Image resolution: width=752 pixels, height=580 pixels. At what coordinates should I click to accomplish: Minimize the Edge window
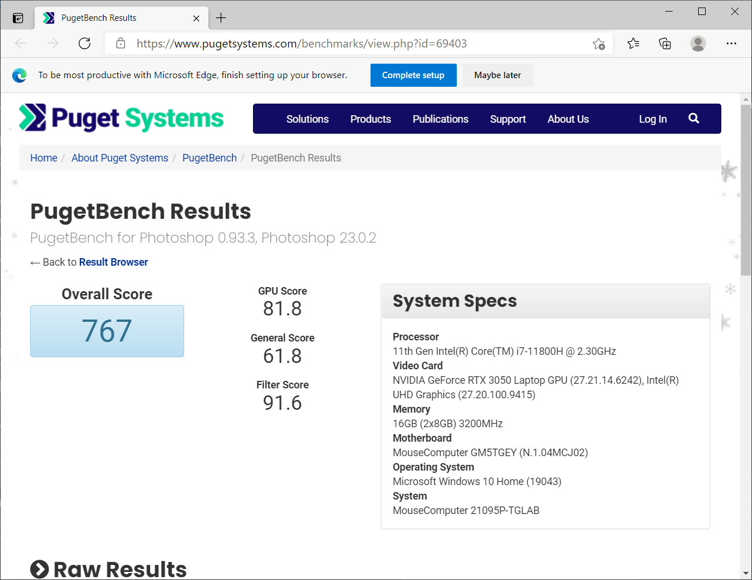click(669, 12)
